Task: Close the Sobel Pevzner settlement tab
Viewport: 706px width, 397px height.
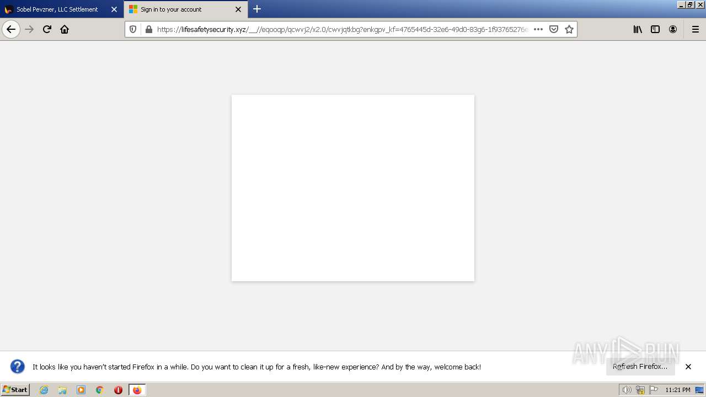Action: click(114, 9)
